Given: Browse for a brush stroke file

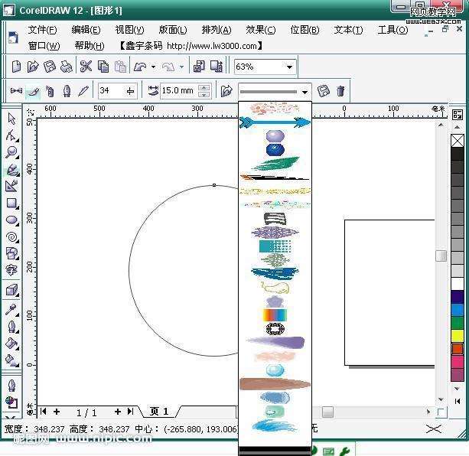Looking at the screenshot, I should 226,90.
